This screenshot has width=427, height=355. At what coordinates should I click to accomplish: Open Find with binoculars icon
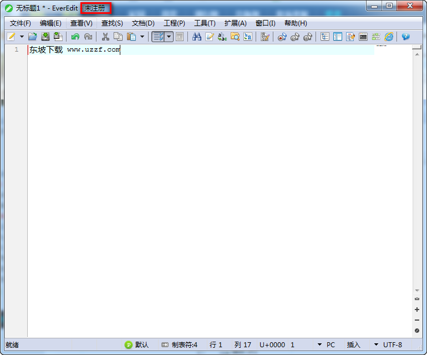197,37
